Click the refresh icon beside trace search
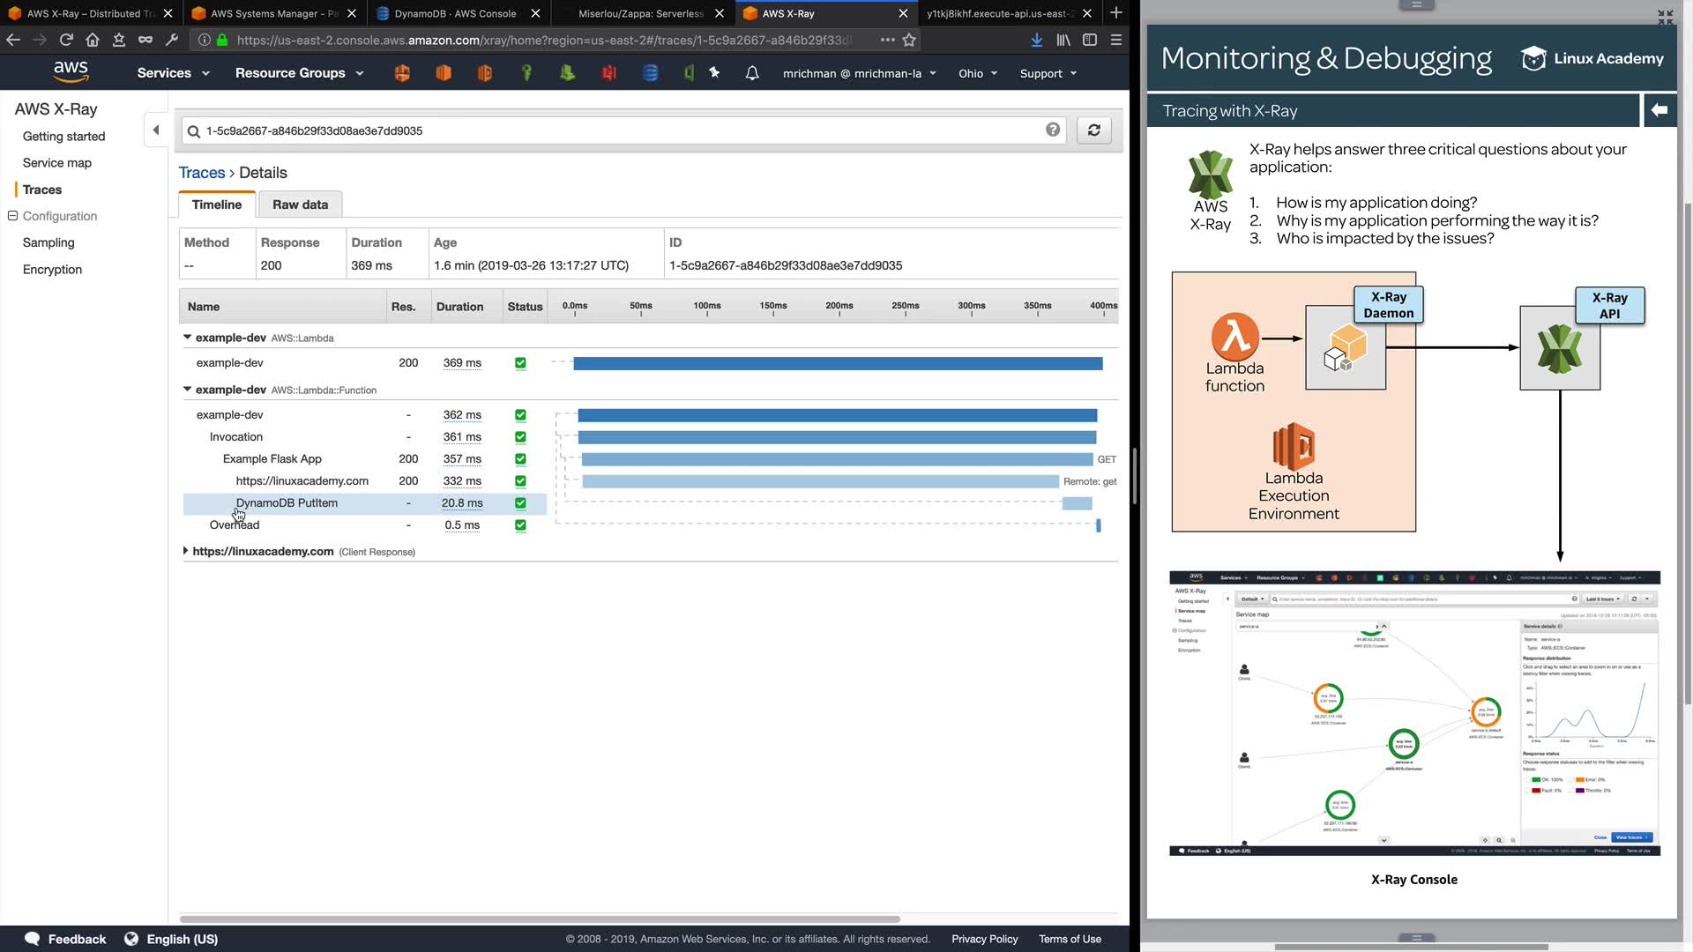The image size is (1693, 952). coord(1093,130)
